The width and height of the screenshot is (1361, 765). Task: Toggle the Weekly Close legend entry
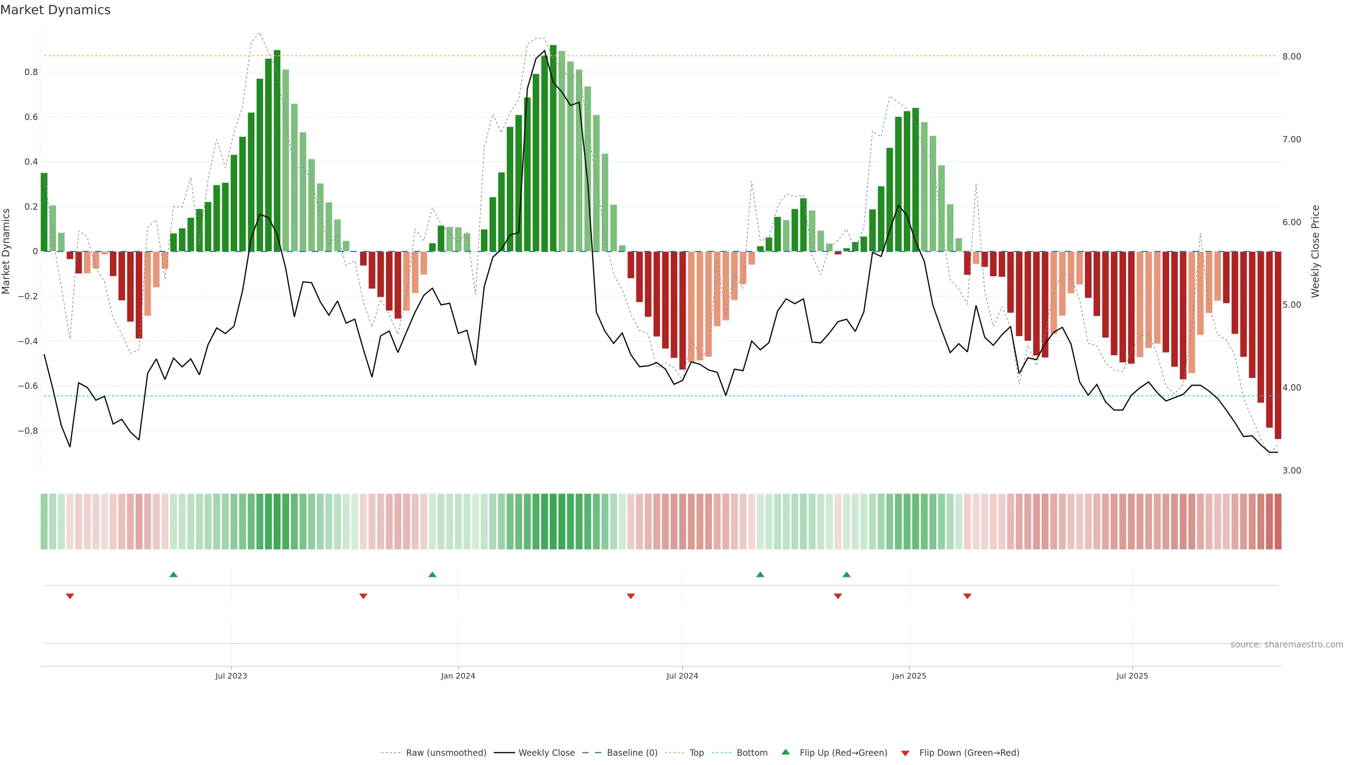point(546,753)
